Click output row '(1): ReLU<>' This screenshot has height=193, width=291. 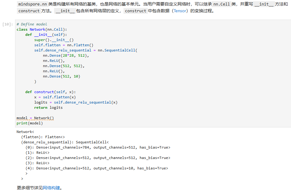pos(37,153)
